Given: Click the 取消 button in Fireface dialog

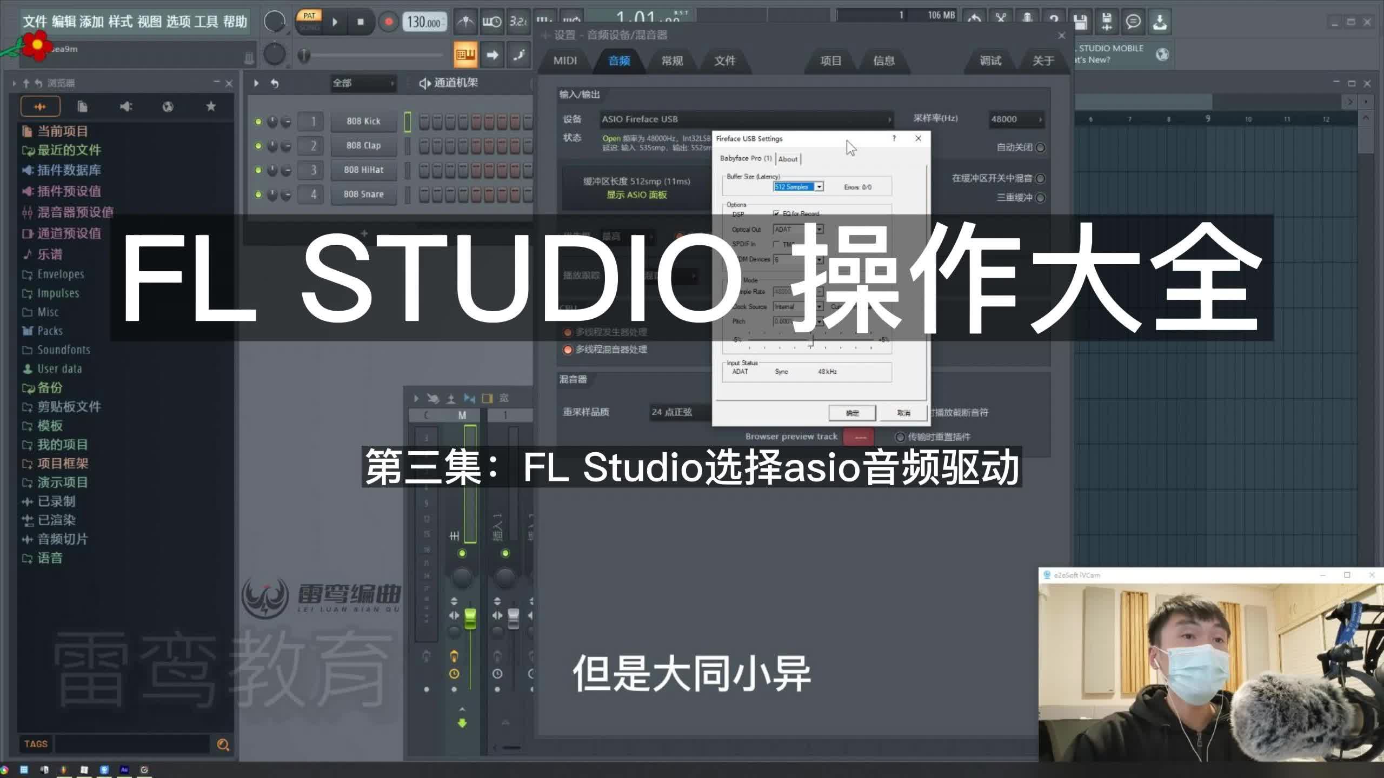Looking at the screenshot, I should [903, 413].
